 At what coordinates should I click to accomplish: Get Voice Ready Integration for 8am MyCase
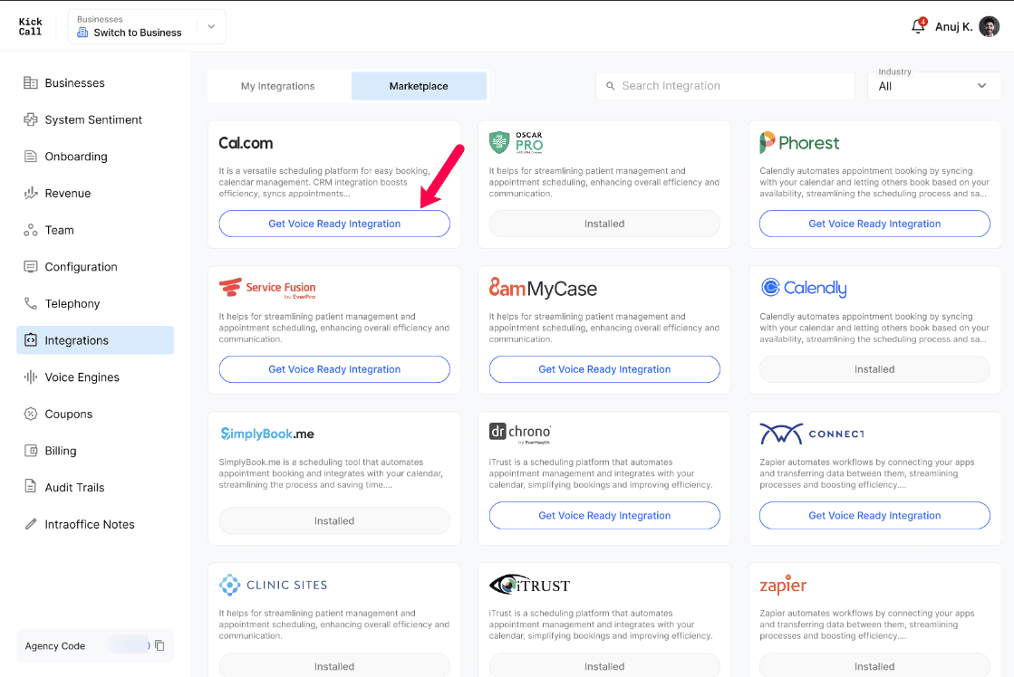coord(604,369)
